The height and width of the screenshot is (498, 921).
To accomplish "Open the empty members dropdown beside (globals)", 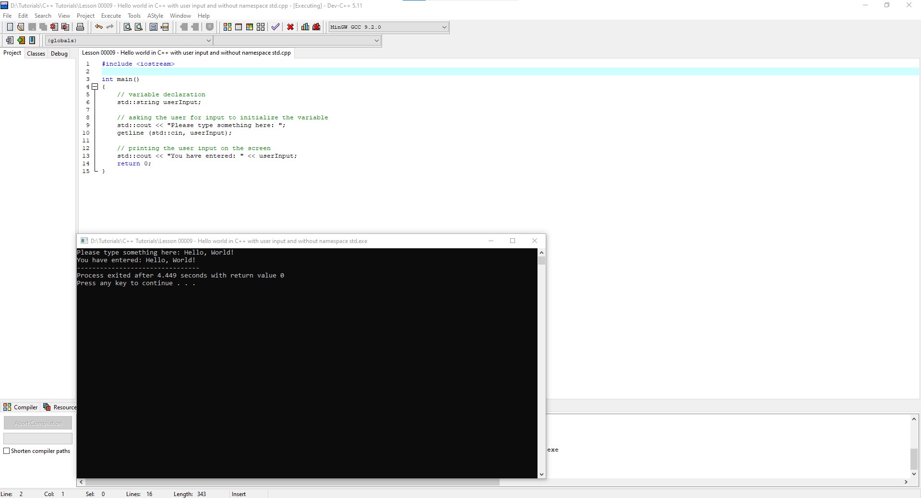I will coord(376,41).
